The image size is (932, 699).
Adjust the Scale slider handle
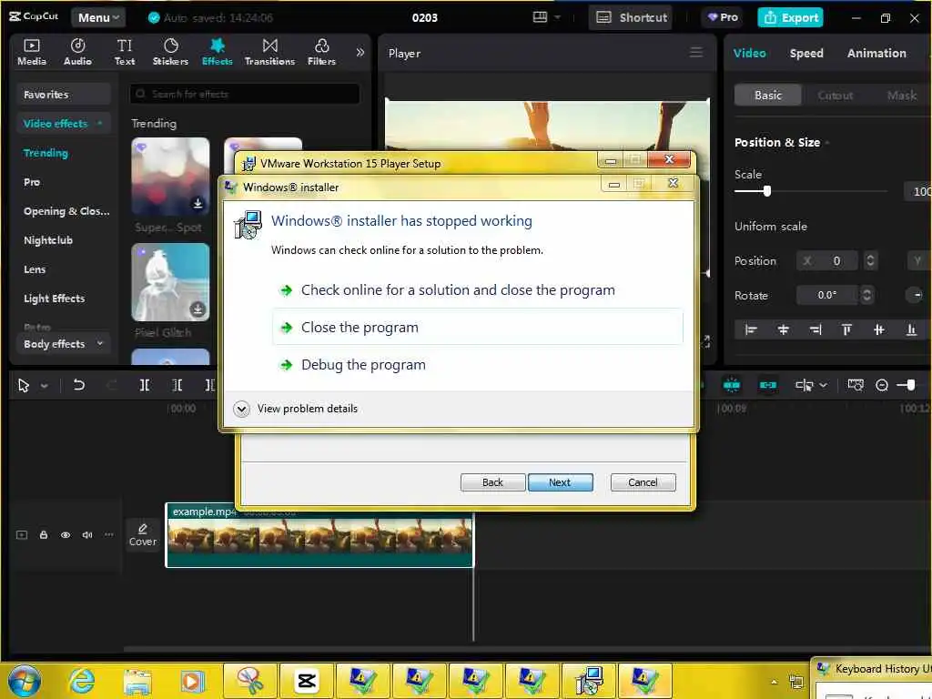(766, 191)
